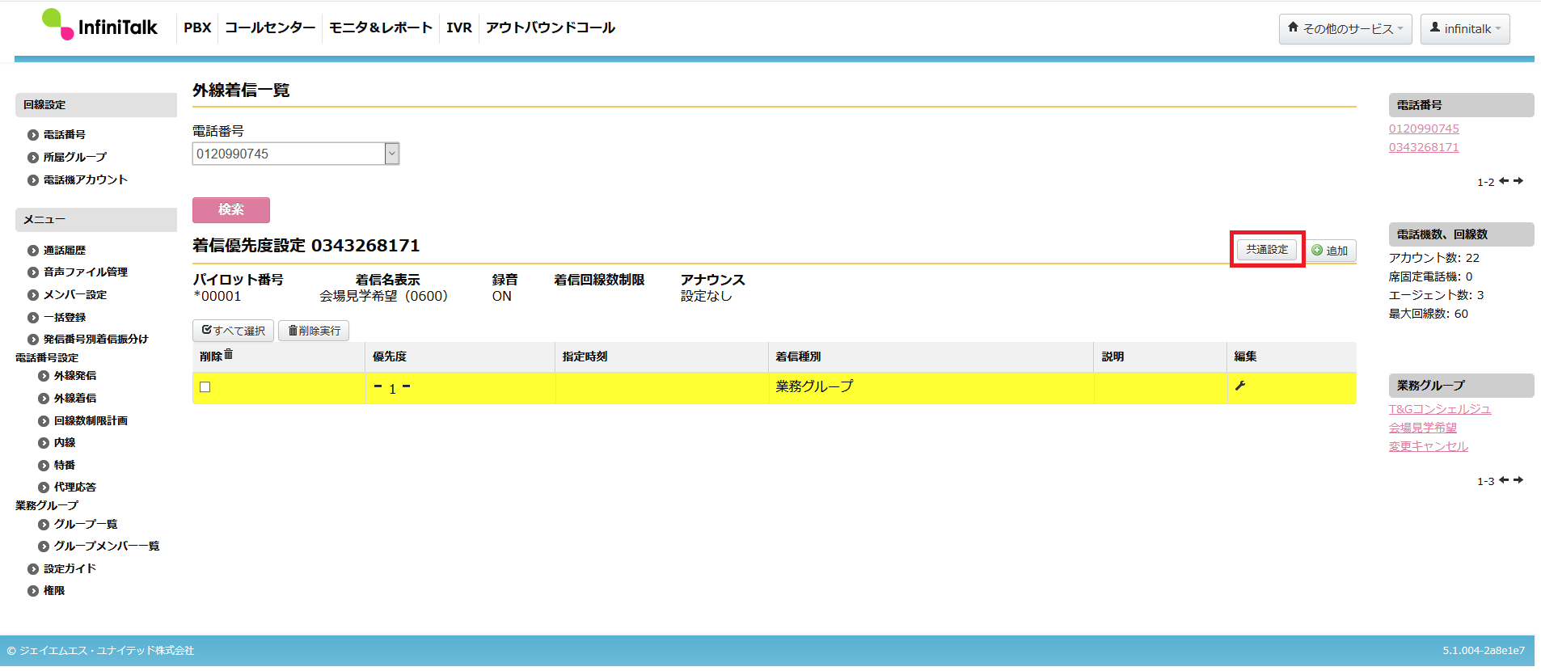Screen dimensions: 1541x671
Task: Expand the その他のサービス dropdown
Action: pos(1345,28)
